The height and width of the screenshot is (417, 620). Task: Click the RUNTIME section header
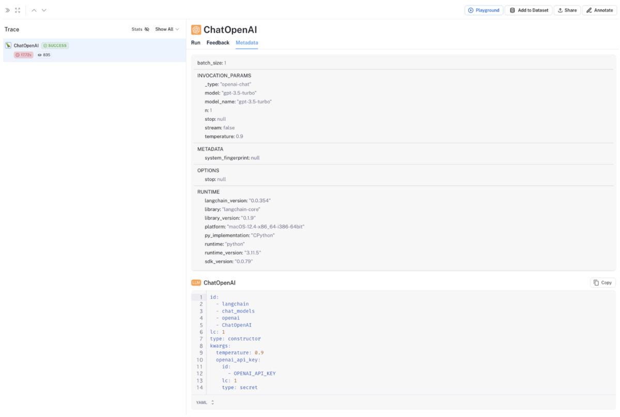click(x=208, y=192)
